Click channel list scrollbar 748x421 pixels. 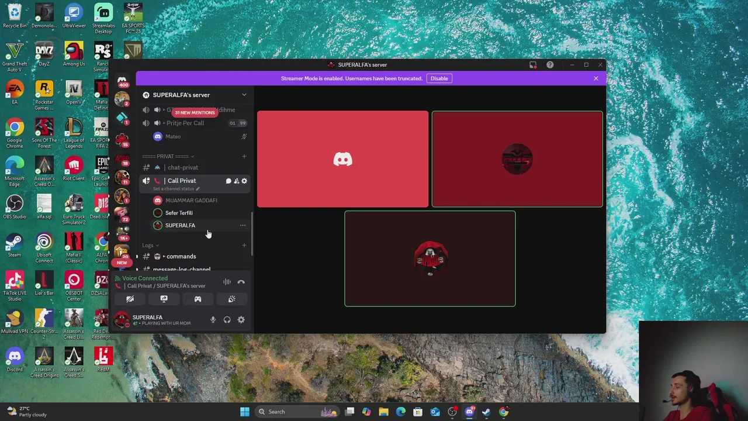click(x=252, y=234)
